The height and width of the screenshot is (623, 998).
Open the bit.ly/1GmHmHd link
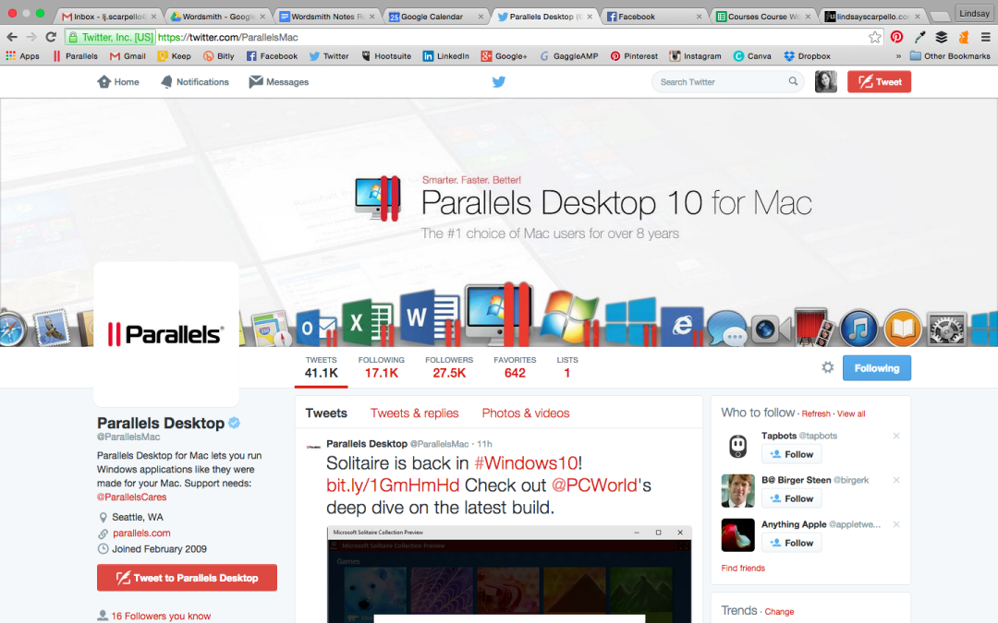[393, 485]
